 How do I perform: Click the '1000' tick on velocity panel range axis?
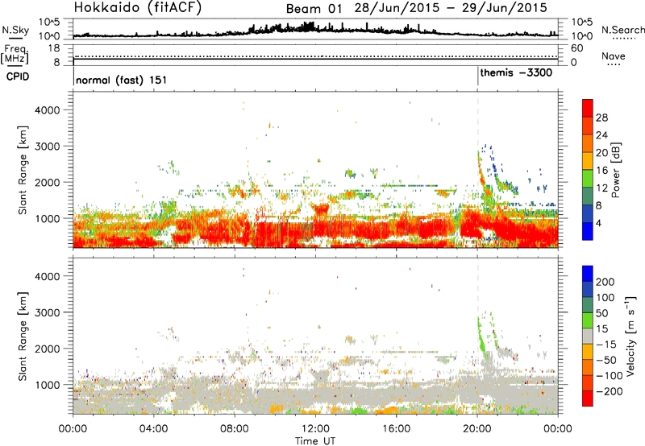48,385
